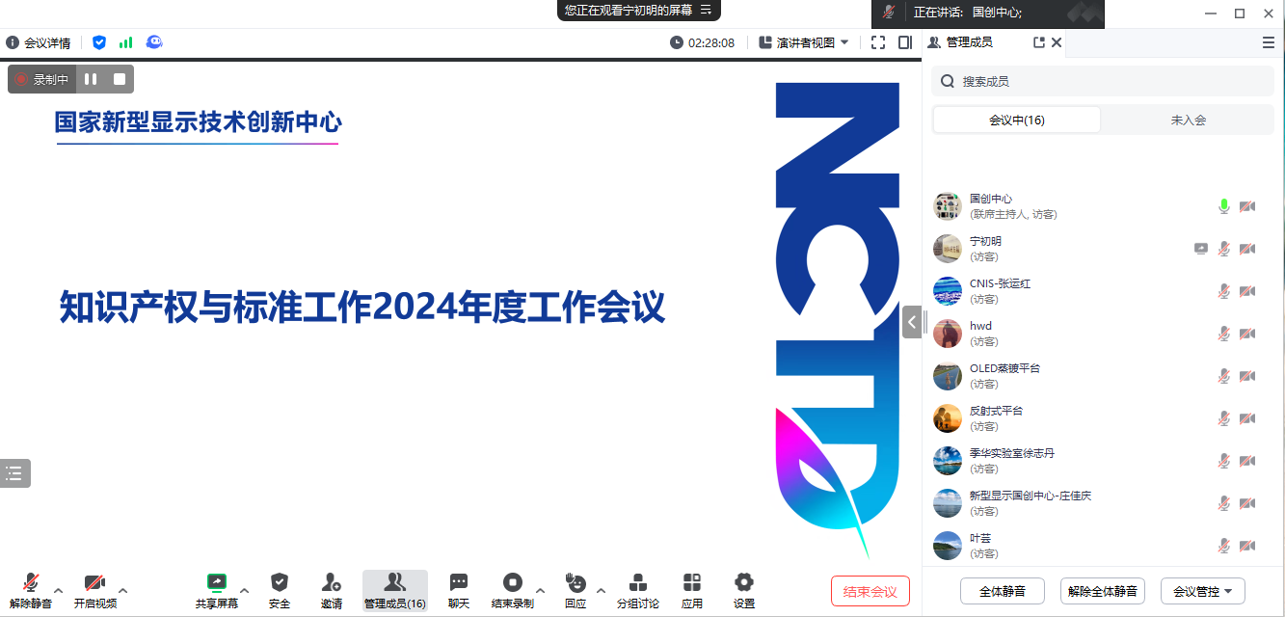This screenshot has width=1285, height=617.
Task: Stop the recording with the square button
Action: coord(120,79)
